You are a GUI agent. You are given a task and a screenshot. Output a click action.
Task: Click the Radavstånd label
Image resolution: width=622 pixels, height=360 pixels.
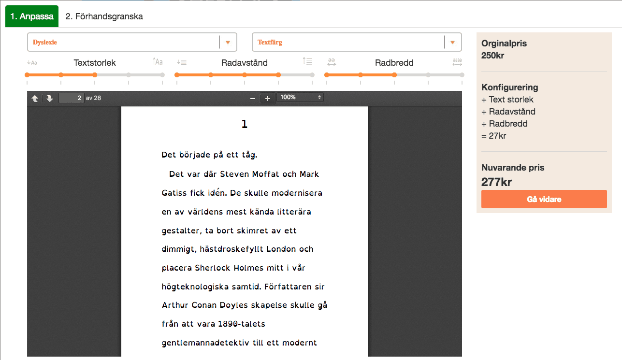click(245, 63)
